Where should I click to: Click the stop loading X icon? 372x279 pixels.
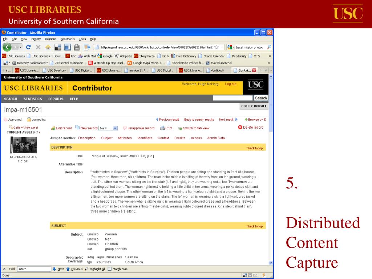coord(38,47)
